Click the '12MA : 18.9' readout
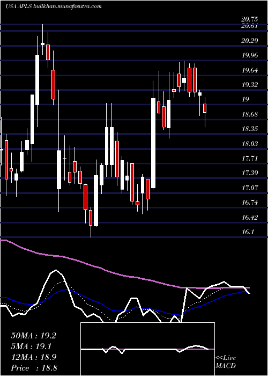 33,357
